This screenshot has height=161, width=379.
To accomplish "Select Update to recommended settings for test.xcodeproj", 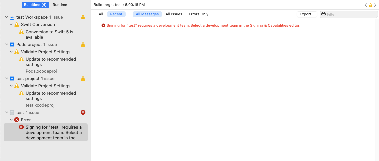I will coord(51,96).
